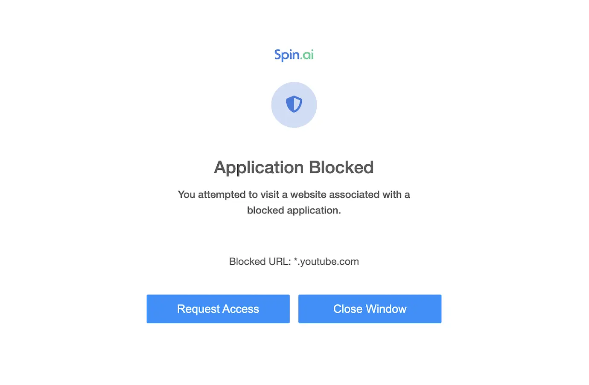Click the word "visit" in the description
The image size is (589, 385).
click(x=270, y=195)
